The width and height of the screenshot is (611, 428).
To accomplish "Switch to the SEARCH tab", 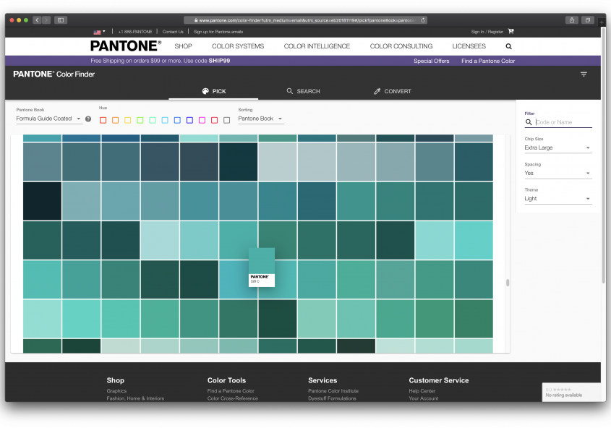I will click(x=303, y=91).
